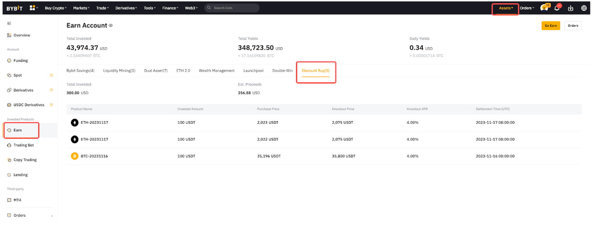Screen dimensions: 594x227
Task: Open the Assets dropdown menu
Action: point(506,8)
